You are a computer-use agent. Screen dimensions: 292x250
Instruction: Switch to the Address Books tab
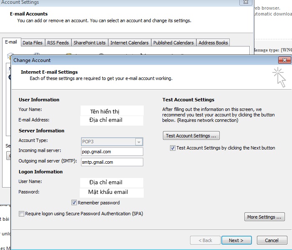[213, 43]
